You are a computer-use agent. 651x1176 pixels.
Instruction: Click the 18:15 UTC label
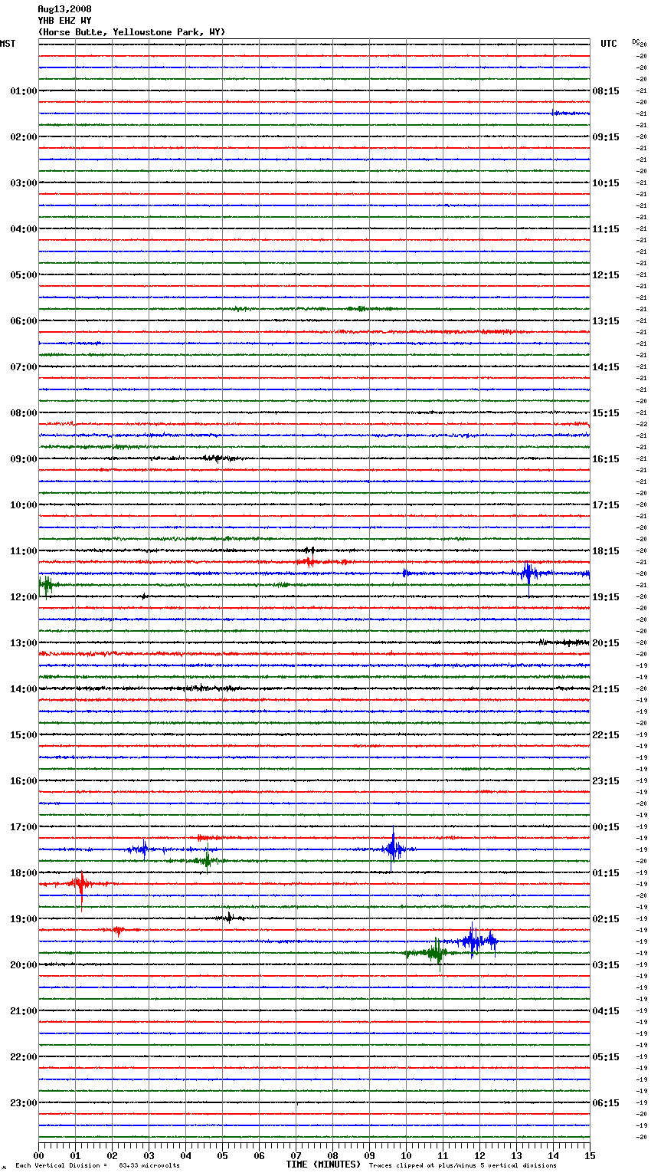pos(606,551)
